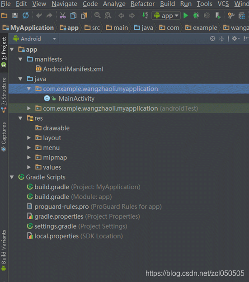Image resolution: width=249 pixels, height=282 pixels.
Task: Expand the values folder
Action: (29, 167)
